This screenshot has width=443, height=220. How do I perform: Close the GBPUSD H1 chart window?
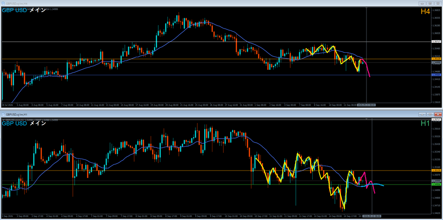(437, 114)
